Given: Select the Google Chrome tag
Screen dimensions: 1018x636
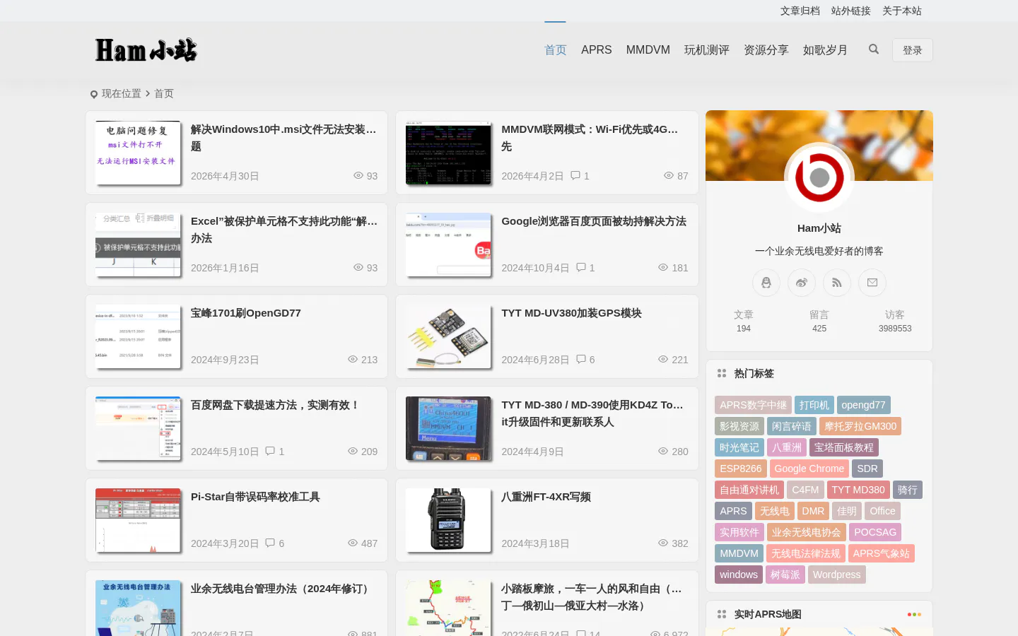Looking at the screenshot, I should [809, 469].
